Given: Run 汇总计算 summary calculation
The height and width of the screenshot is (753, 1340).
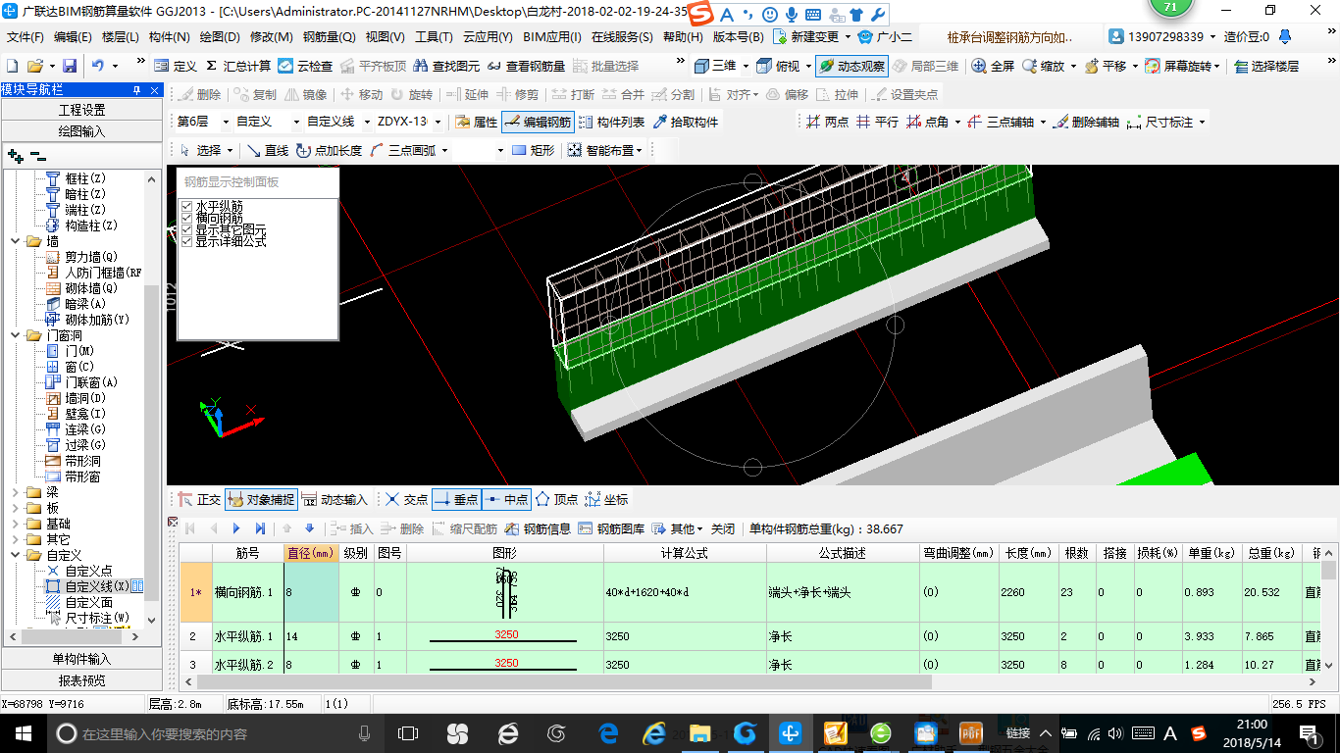Looking at the screenshot, I should coord(237,66).
